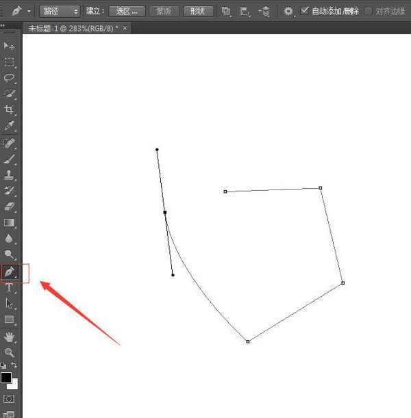Expand the toolbox double-arrow
This screenshot has height=418, width=411.
[3, 25]
